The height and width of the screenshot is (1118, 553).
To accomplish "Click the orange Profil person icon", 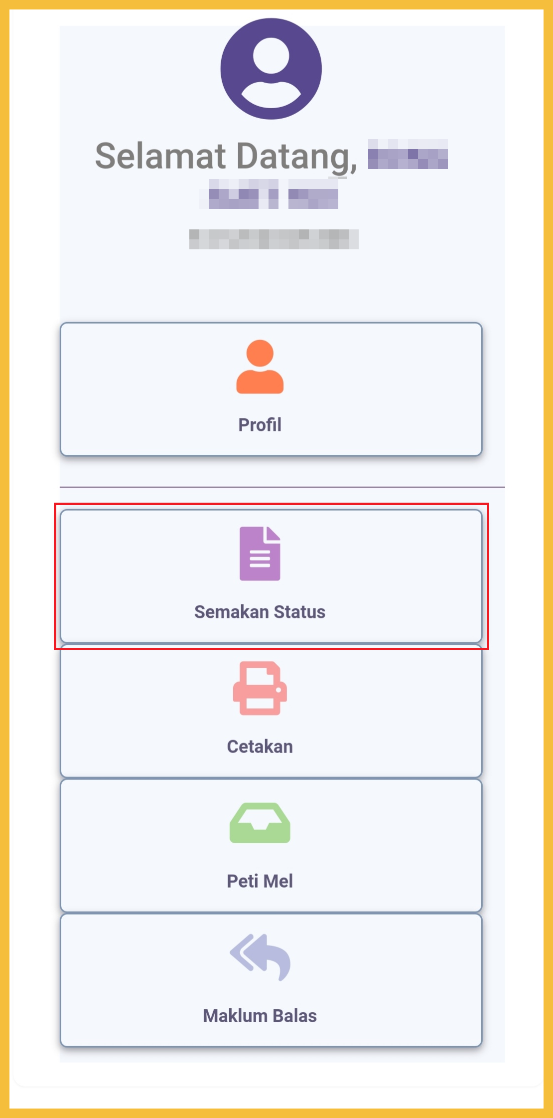I will point(260,367).
